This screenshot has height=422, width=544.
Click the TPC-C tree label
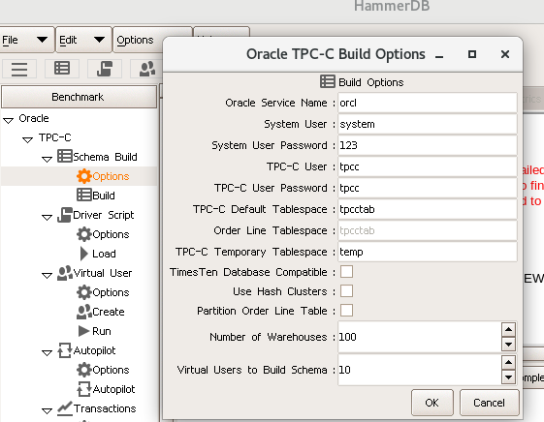[55, 137]
